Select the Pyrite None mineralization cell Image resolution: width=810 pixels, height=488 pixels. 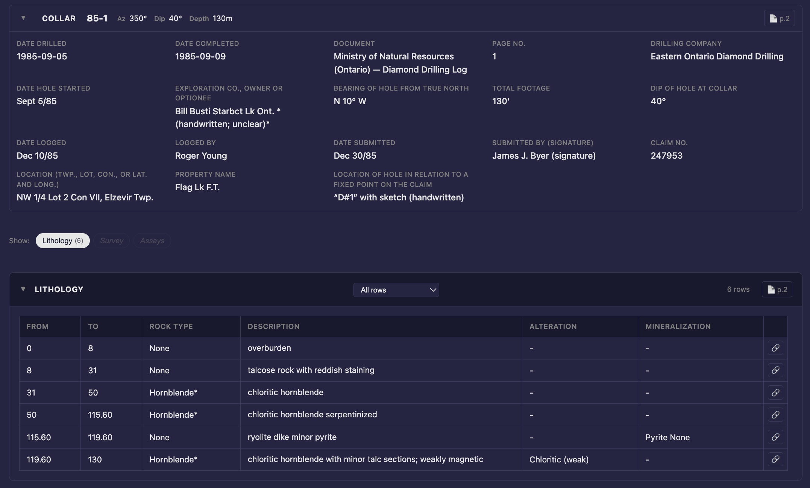pyautogui.click(x=667, y=437)
